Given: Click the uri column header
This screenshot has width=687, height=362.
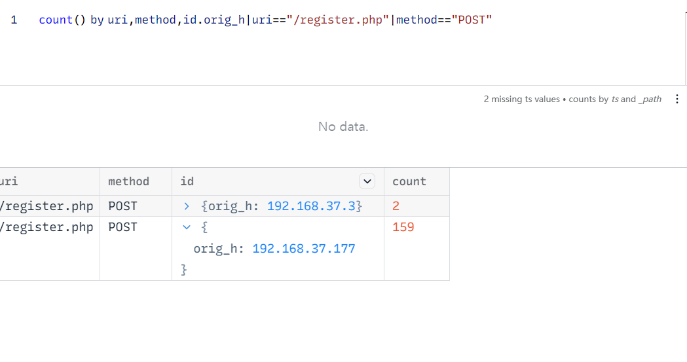Looking at the screenshot, I should pyautogui.click(x=10, y=181).
